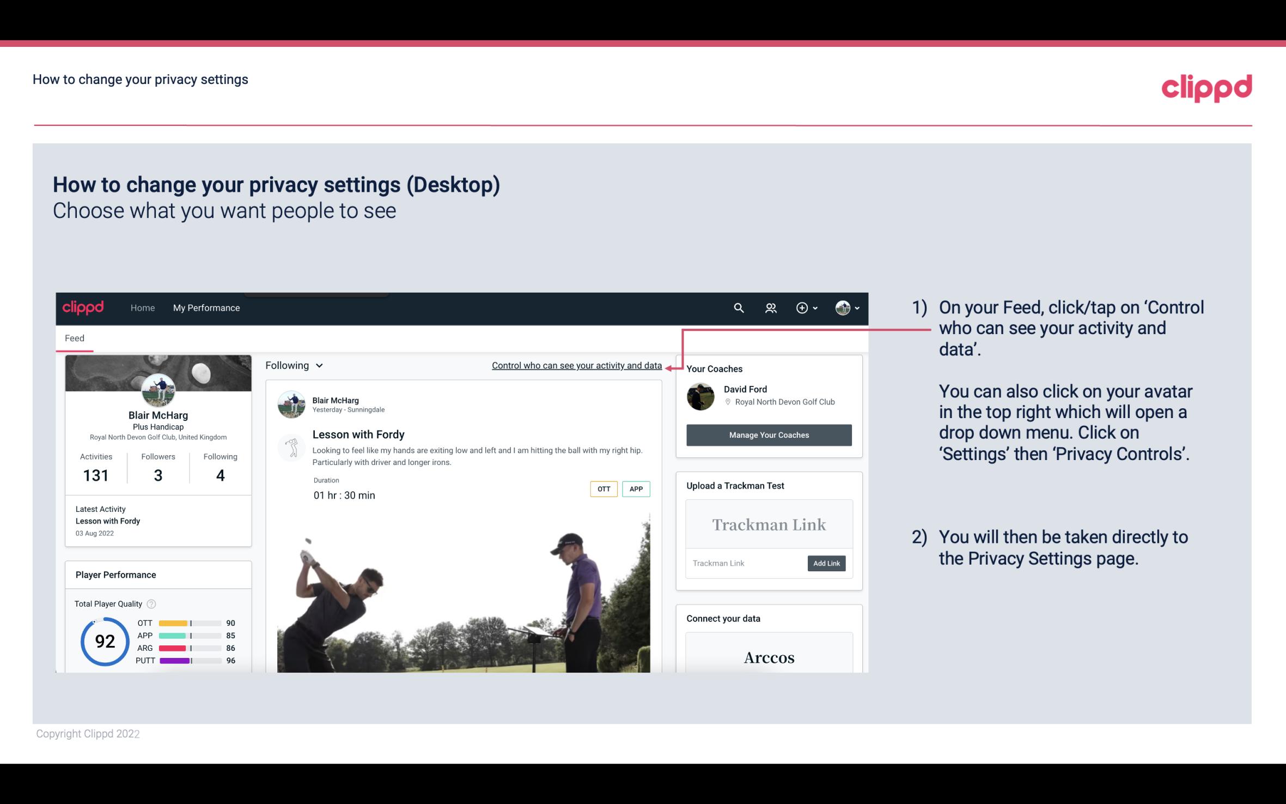Expand the Following dropdown on feed
The image size is (1286, 804).
point(292,365)
